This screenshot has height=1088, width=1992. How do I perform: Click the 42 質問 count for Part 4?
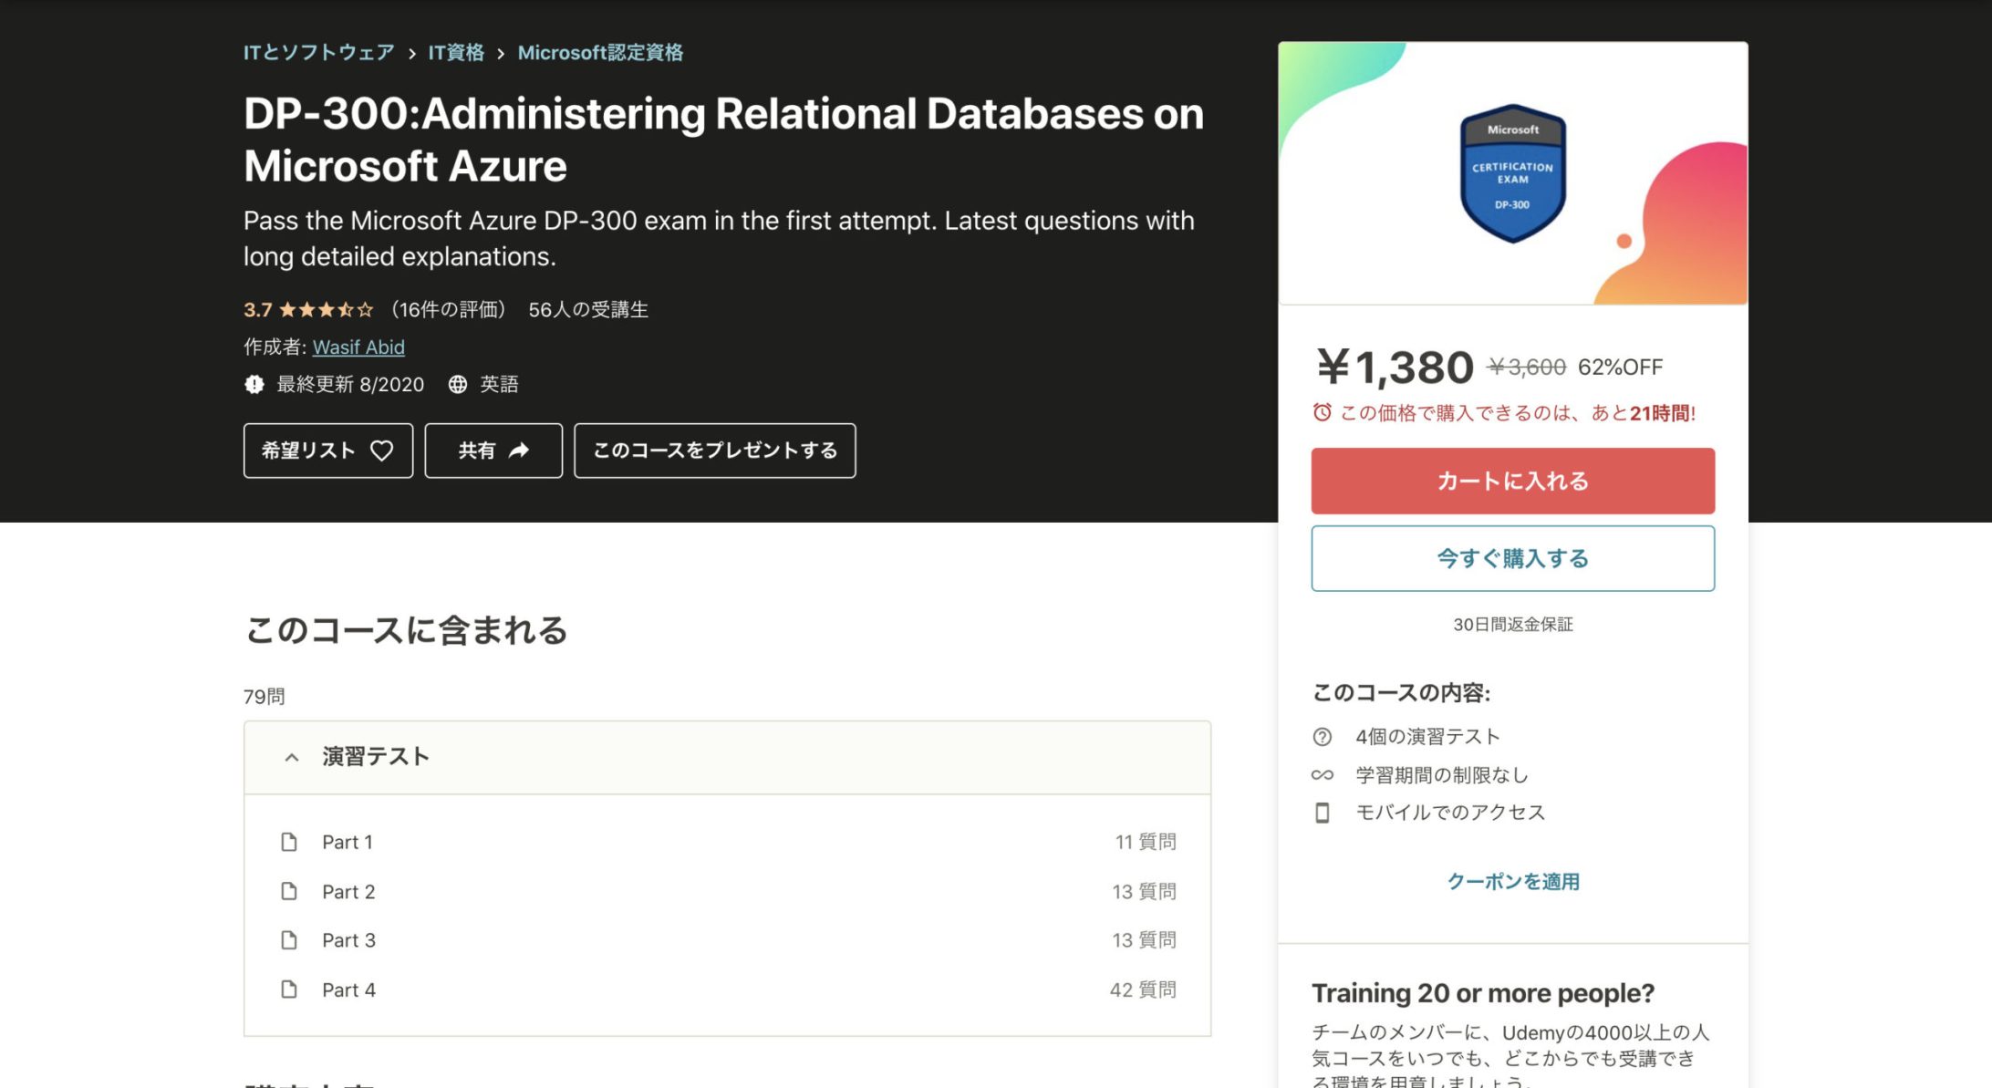click(x=1143, y=990)
